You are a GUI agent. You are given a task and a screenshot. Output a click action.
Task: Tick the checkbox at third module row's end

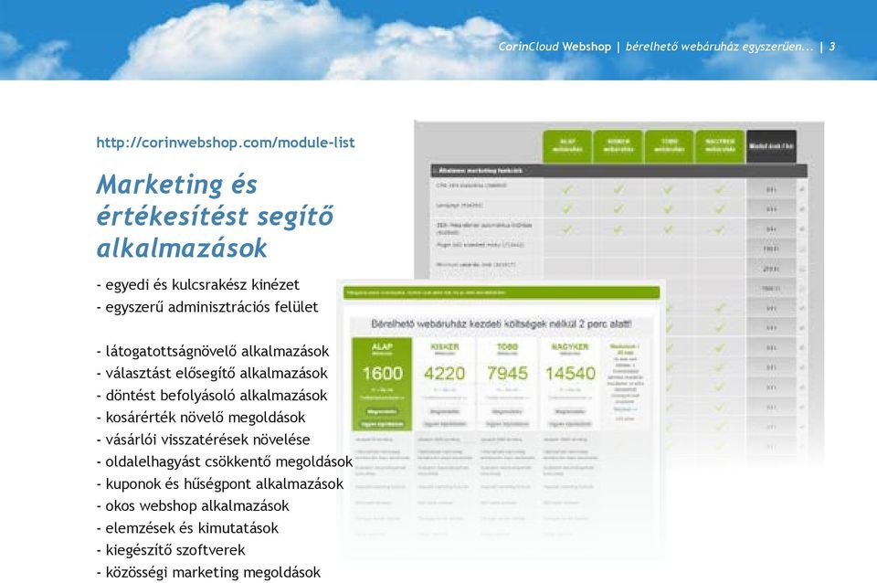802,228
